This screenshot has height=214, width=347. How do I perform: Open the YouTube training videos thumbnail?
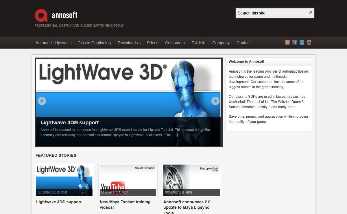click(x=128, y=180)
